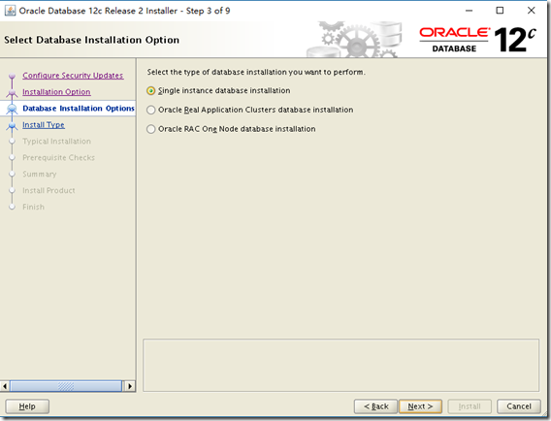Click the Oracle Database 12c logo
Image resolution: width=551 pixels, height=421 pixels.
pos(478,40)
